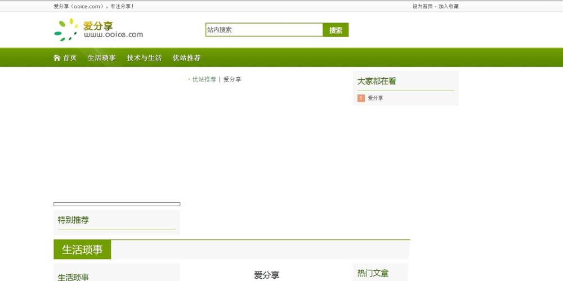Click the 特别推荐 heading

[x=73, y=220]
